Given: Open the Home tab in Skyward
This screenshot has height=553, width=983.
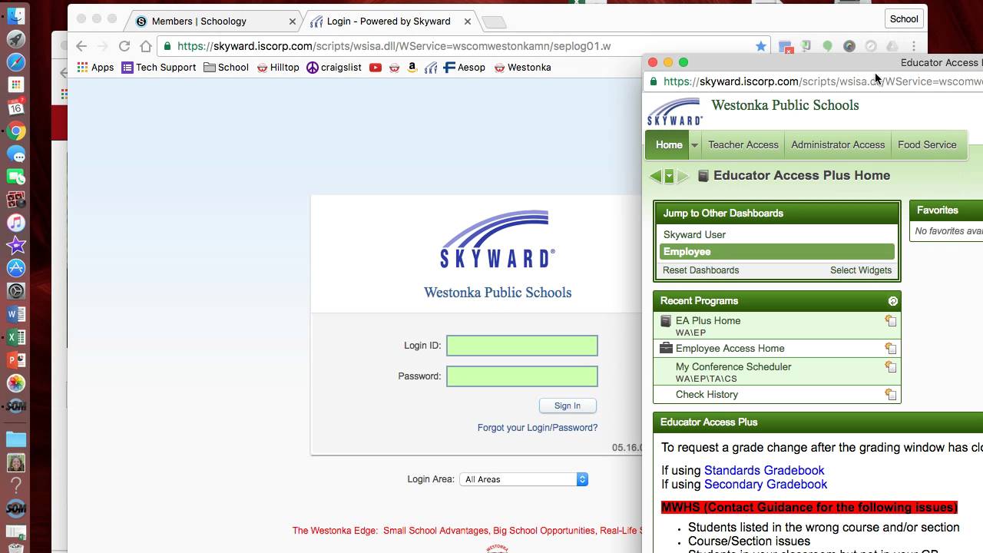Looking at the screenshot, I should pos(668,145).
